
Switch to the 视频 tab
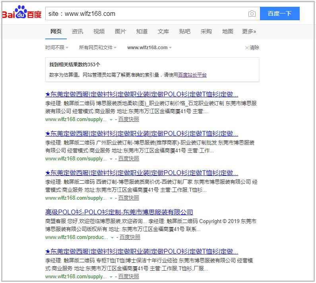(x=99, y=31)
